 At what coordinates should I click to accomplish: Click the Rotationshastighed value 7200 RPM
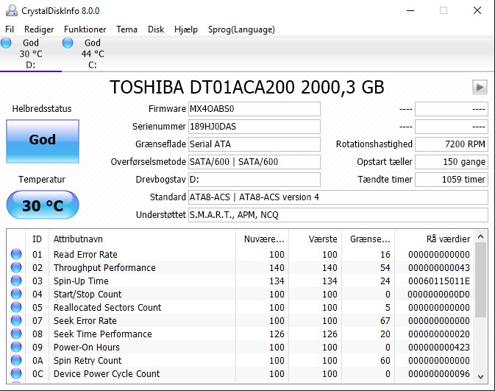(452, 144)
